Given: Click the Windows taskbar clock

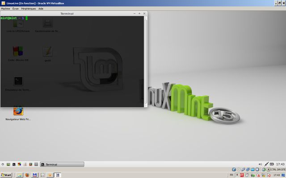Looking at the screenshot, I should tap(277, 175).
